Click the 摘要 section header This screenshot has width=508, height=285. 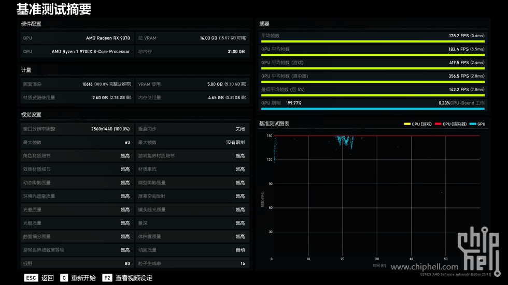[264, 24]
